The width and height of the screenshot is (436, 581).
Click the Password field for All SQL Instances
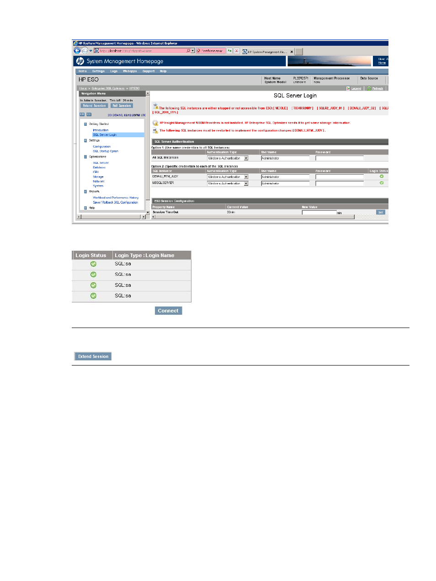[x=340, y=158]
